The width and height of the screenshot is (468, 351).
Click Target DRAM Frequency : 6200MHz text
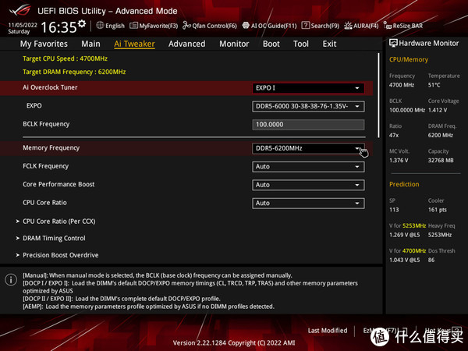tap(74, 72)
